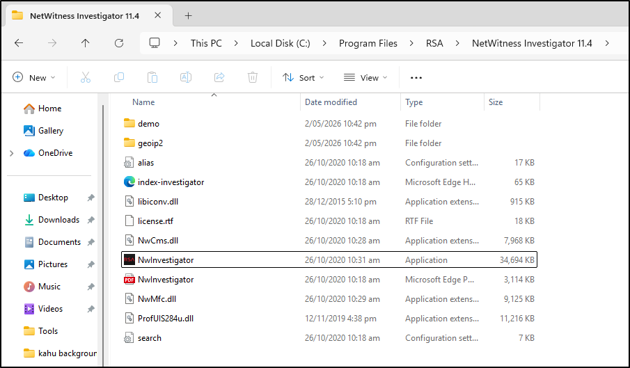The image size is (630, 368).
Task: Open the View dropdown menu
Action: pyautogui.click(x=365, y=77)
